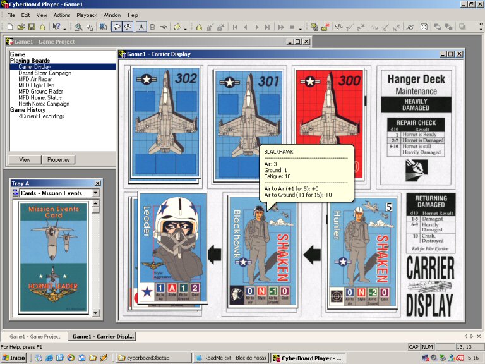Open the Cards - Mission Events dropdown

tap(95, 193)
